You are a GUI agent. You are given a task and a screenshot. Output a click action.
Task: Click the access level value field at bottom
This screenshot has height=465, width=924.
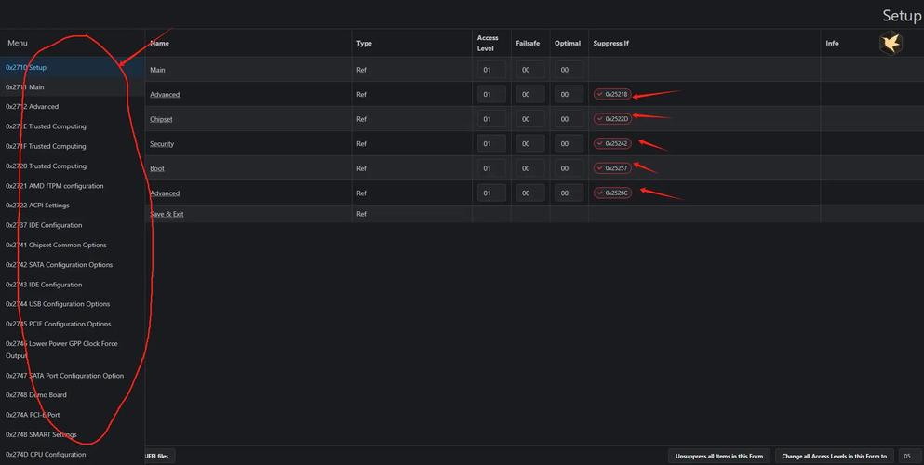pyautogui.click(x=909, y=456)
